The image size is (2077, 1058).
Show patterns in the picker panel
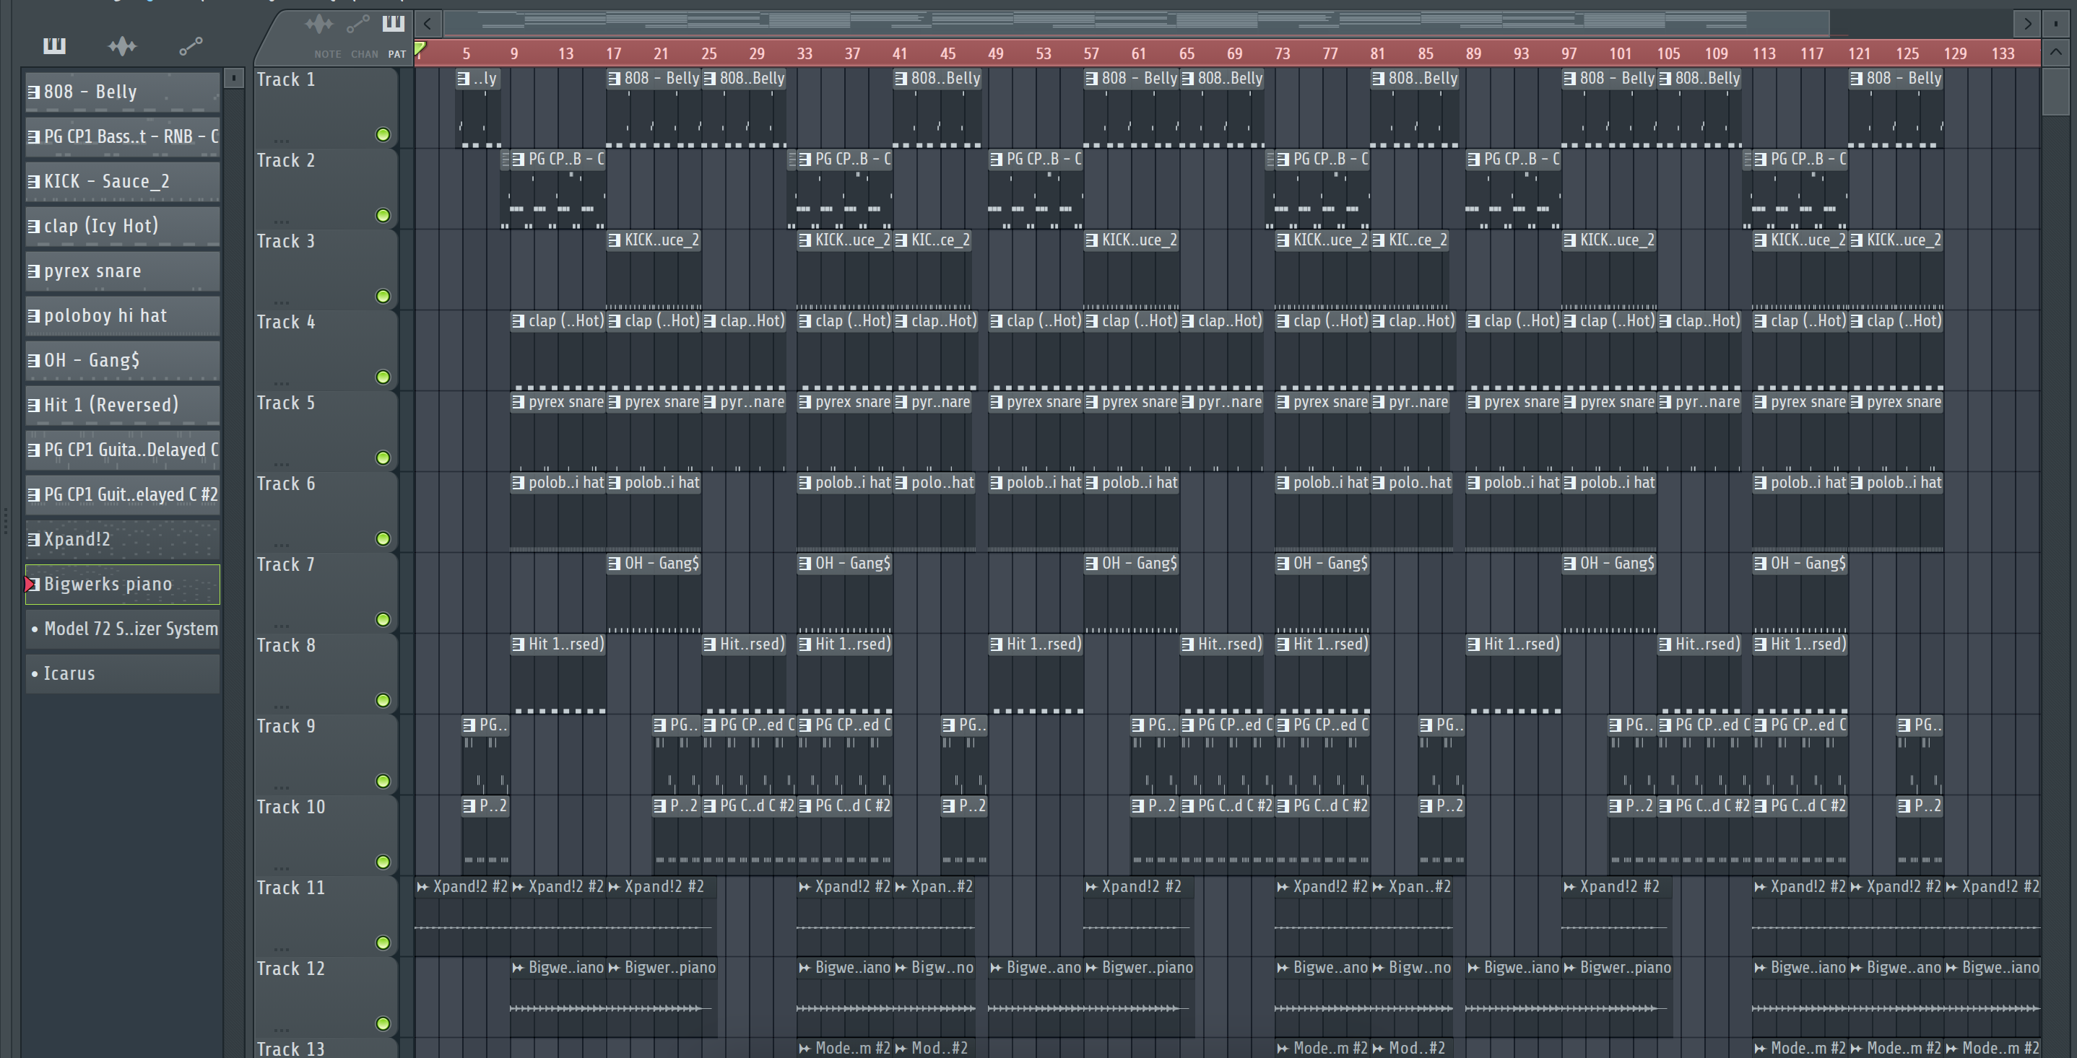point(54,46)
